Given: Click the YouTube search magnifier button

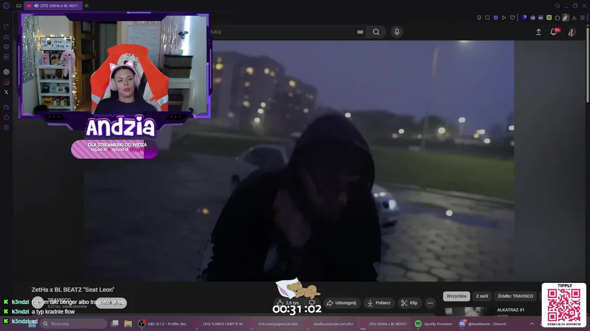Looking at the screenshot, I should (x=376, y=32).
